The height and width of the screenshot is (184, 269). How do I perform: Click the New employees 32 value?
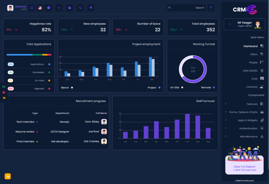click(103, 30)
